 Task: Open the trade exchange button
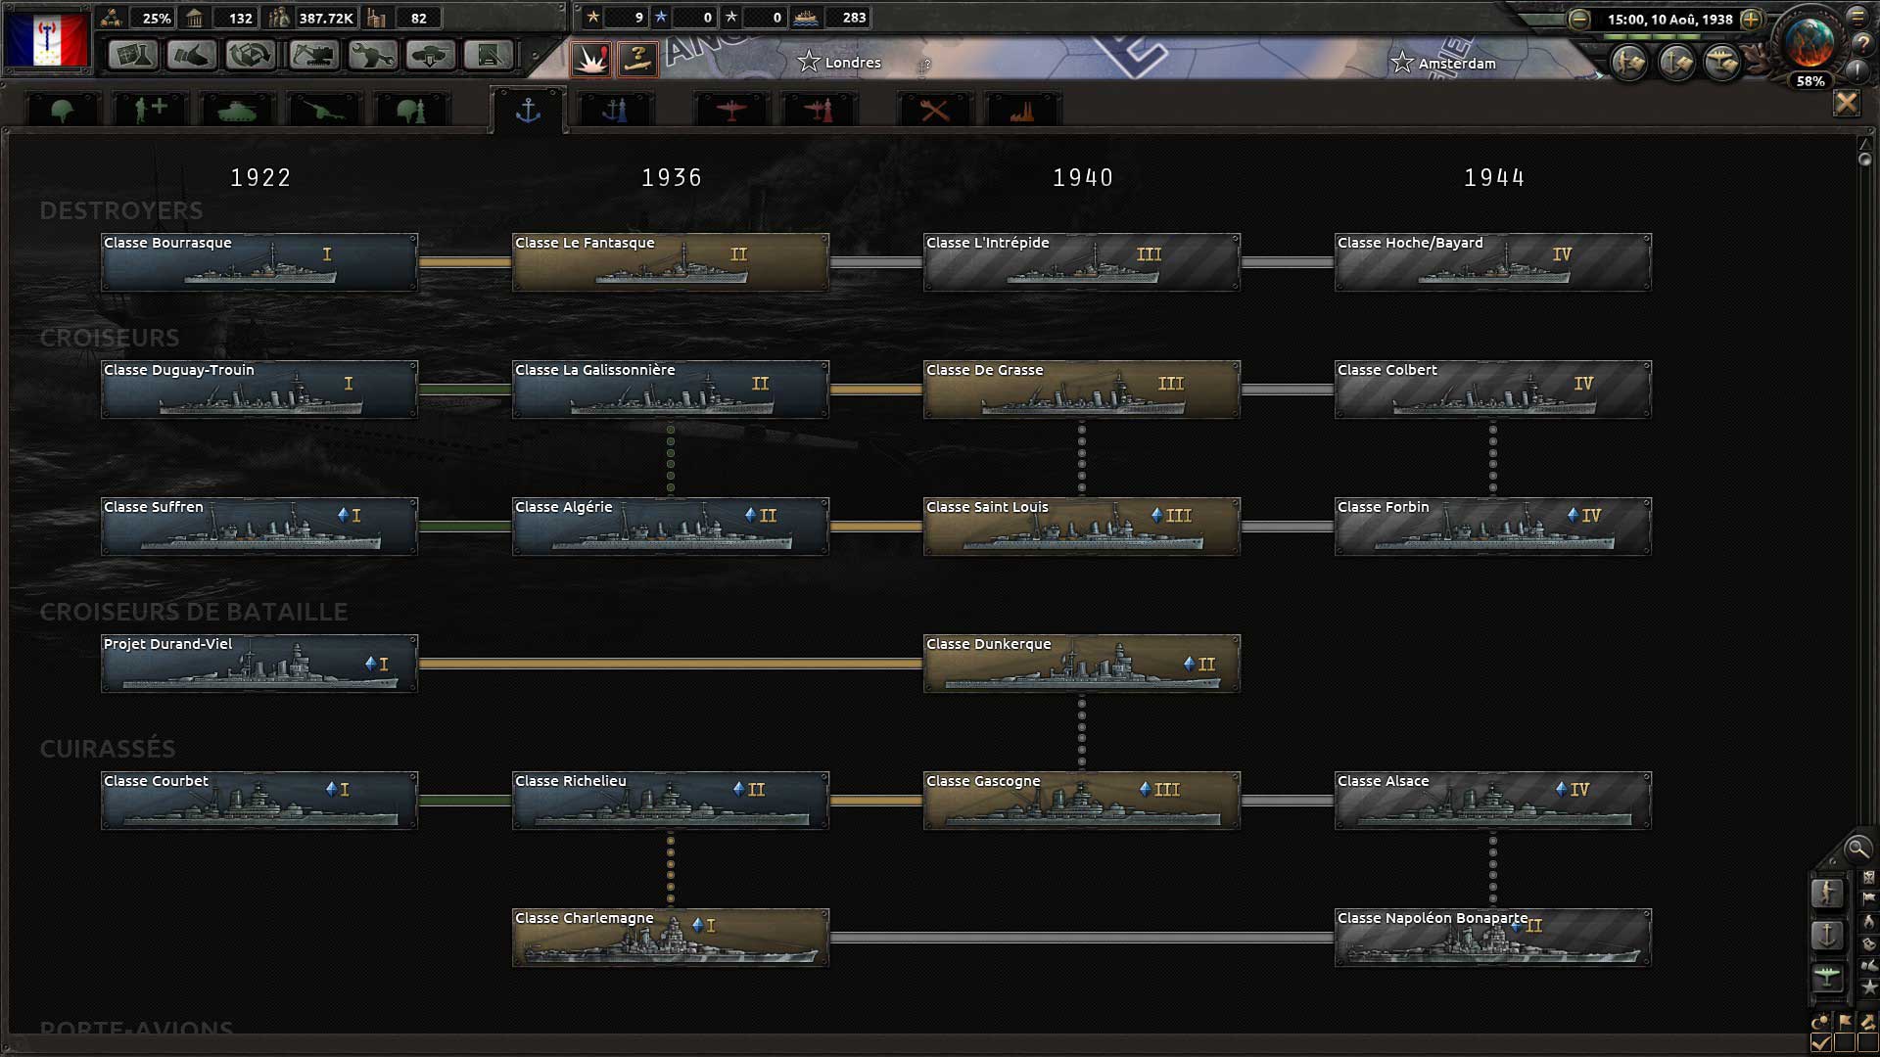(251, 55)
